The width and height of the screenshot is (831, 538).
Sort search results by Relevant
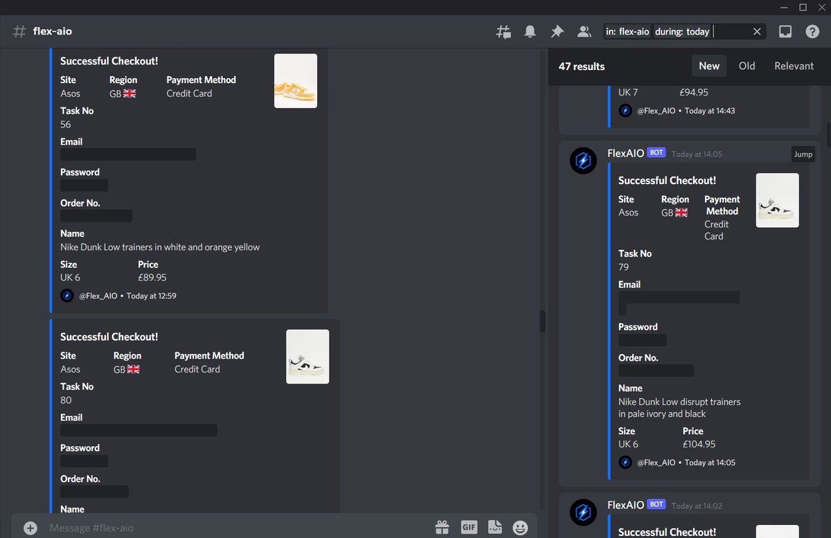click(x=794, y=66)
